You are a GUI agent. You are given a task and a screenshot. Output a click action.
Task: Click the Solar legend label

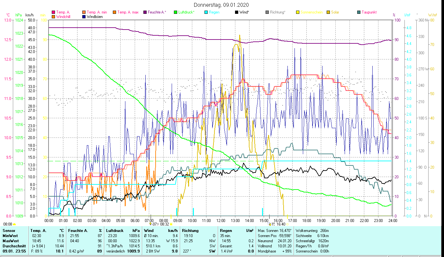tap(335, 13)
